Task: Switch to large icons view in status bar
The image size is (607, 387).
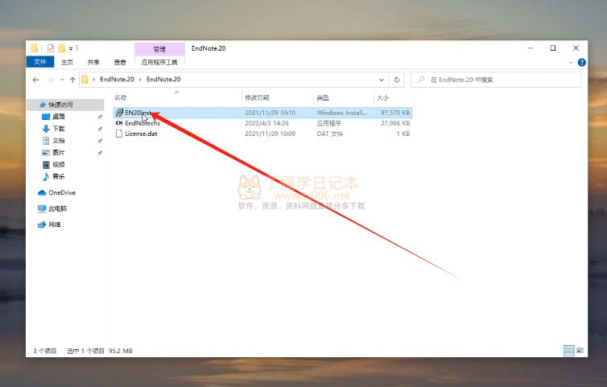Action: tap(579, 351)
